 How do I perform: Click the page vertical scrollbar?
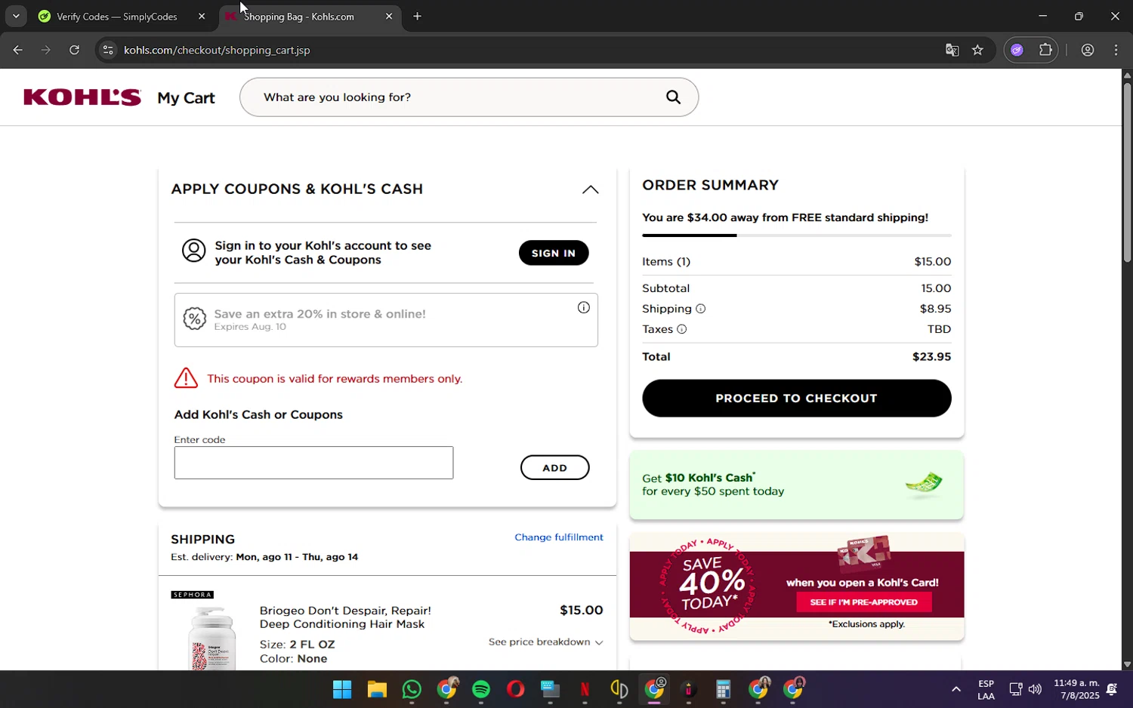(x=1127, y=172)
